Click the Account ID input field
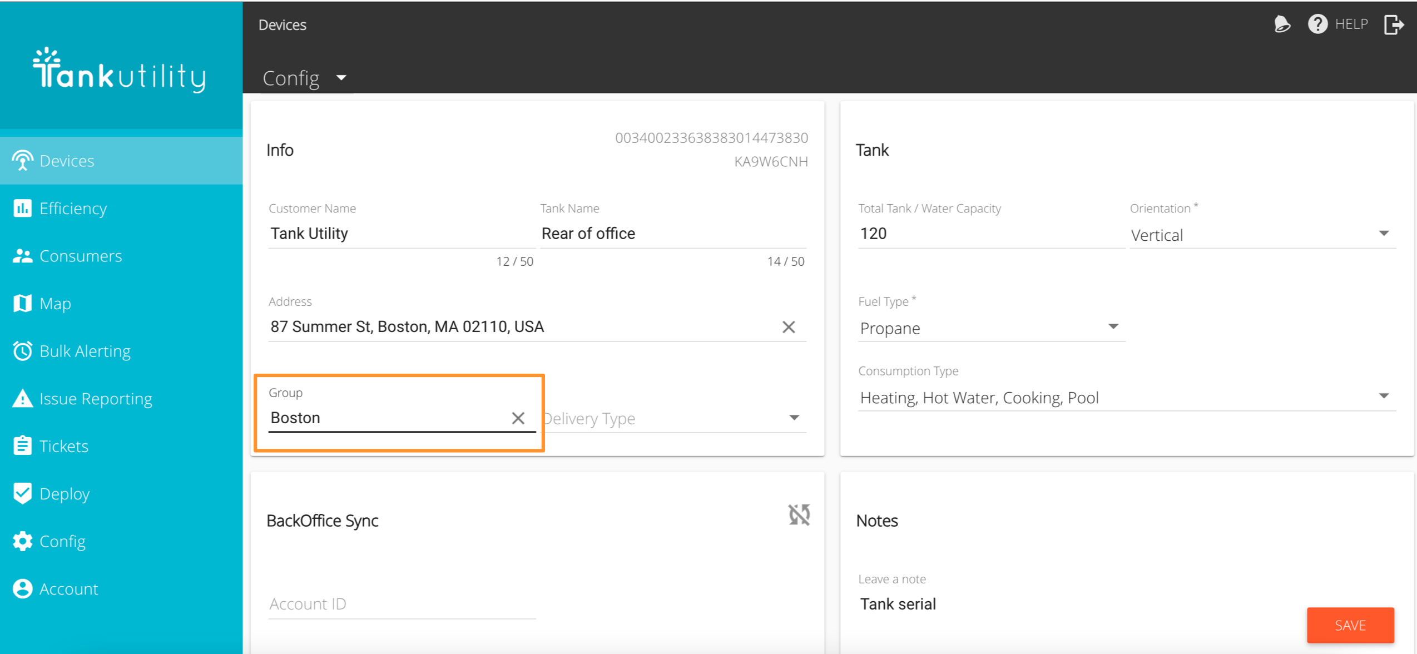 [402, 604]
